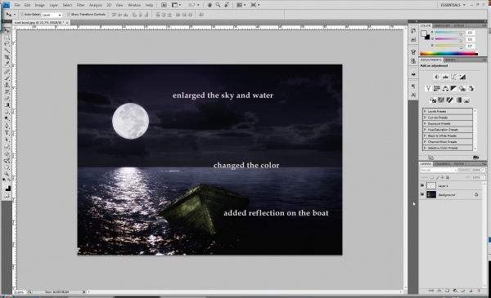
Task: Expand the Channel Mixer Presets list
Action: 426,141
